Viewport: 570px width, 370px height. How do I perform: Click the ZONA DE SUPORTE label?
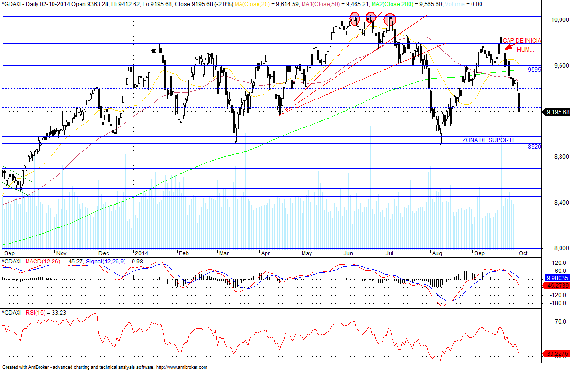489,140
